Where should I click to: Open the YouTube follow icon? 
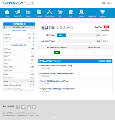[x=29, y=107]
